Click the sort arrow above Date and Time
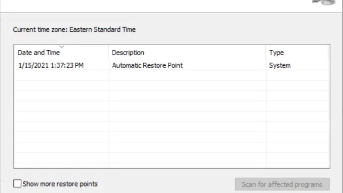Viewport: 343px width, 193px height. 62,47
